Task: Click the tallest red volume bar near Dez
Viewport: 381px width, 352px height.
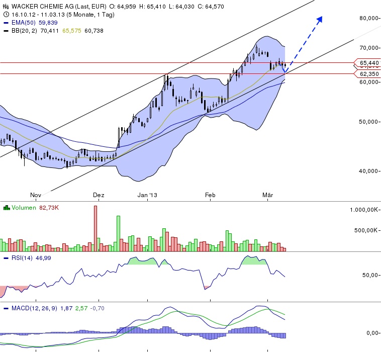Action: click(96, 228)
